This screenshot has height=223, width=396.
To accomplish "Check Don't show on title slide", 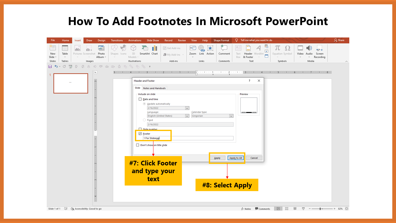I will 138,145.
